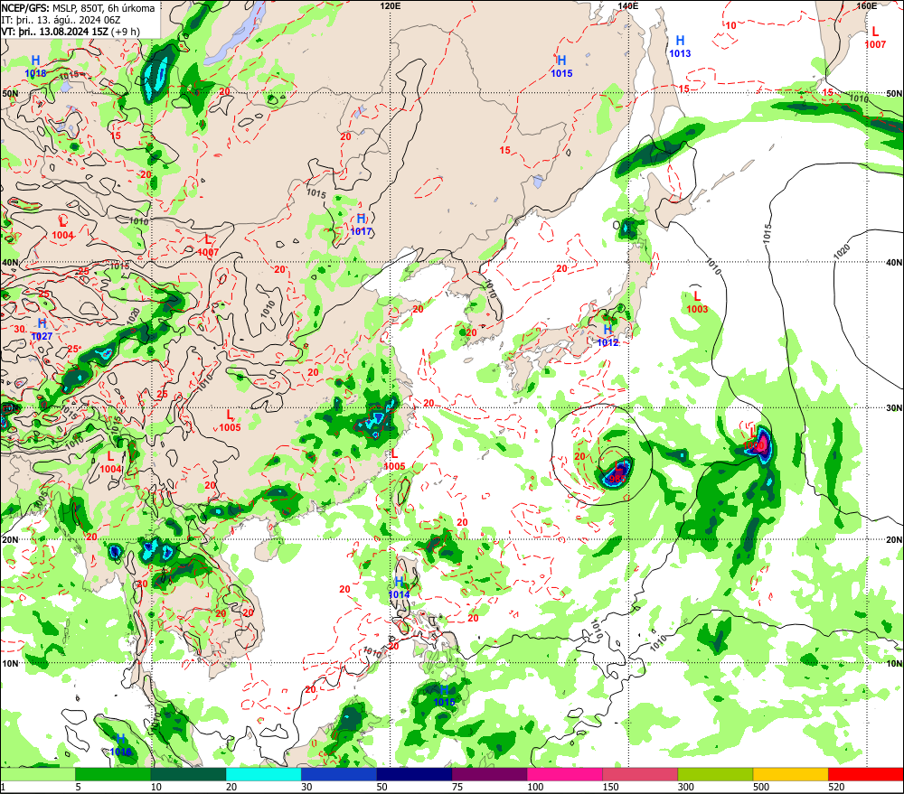Select the blue 30–50 legend swatch
The image size is (904, 794).
(x=339, y=774)
